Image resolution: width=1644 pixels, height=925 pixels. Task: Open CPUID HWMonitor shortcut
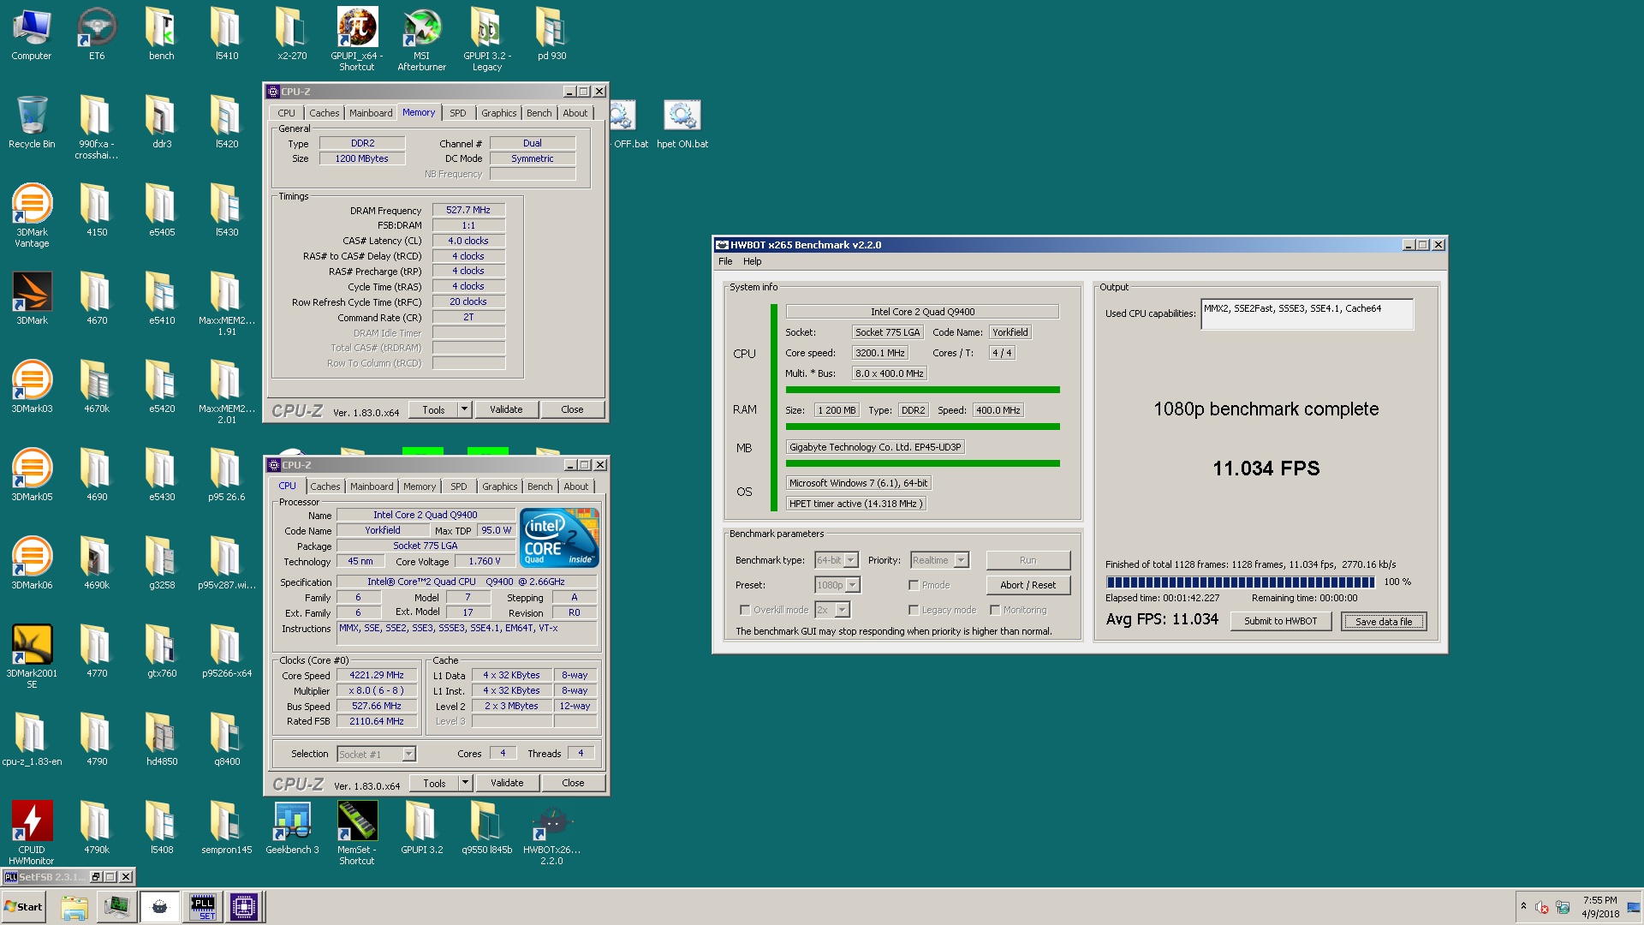coord(32,832)
